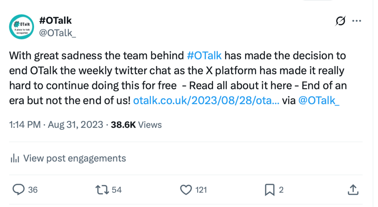Click the @OTalk_ mention after via
Viewport: 378px width, 207px height.
(318, 100)
